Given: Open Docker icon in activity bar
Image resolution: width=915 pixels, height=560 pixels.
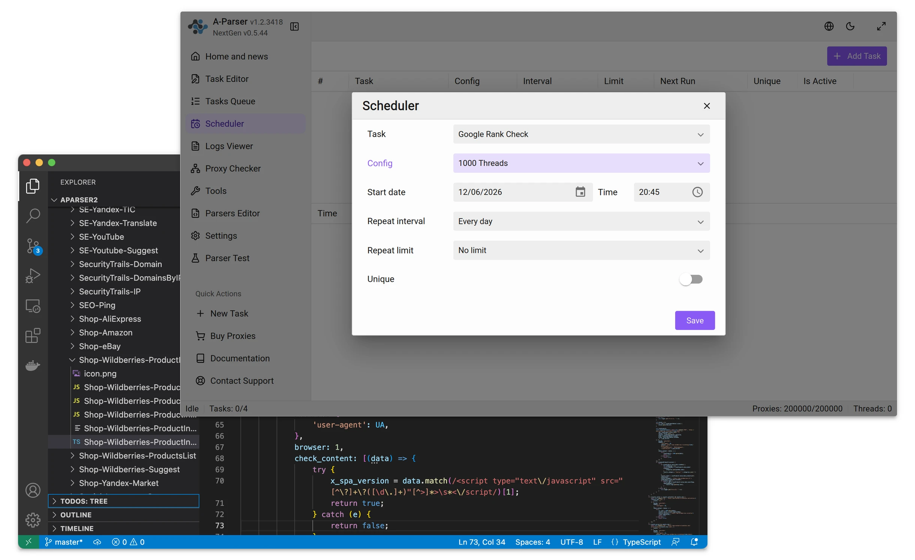Looking at the screenshot, I should click(x=33, y=365).
